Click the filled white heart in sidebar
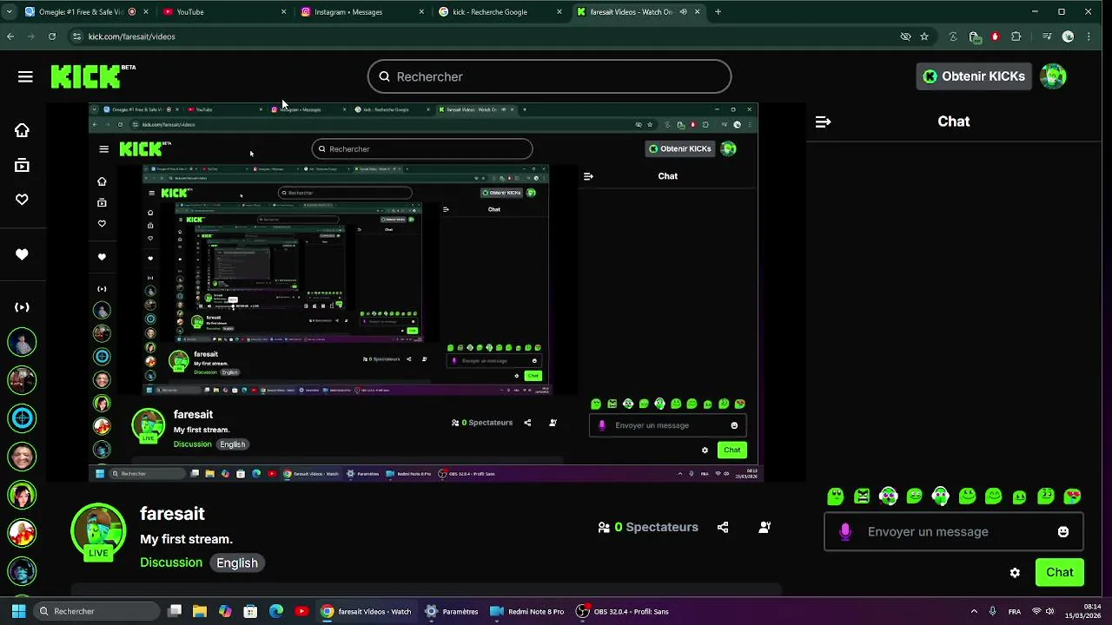 (x=22, y=254)
